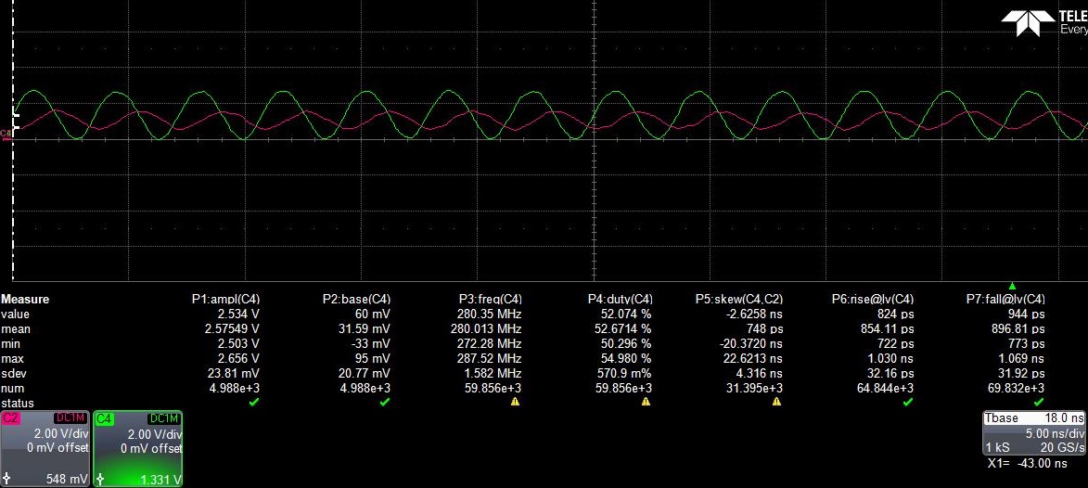Click the C4 DC1M coupling indicator

(164, 418)
